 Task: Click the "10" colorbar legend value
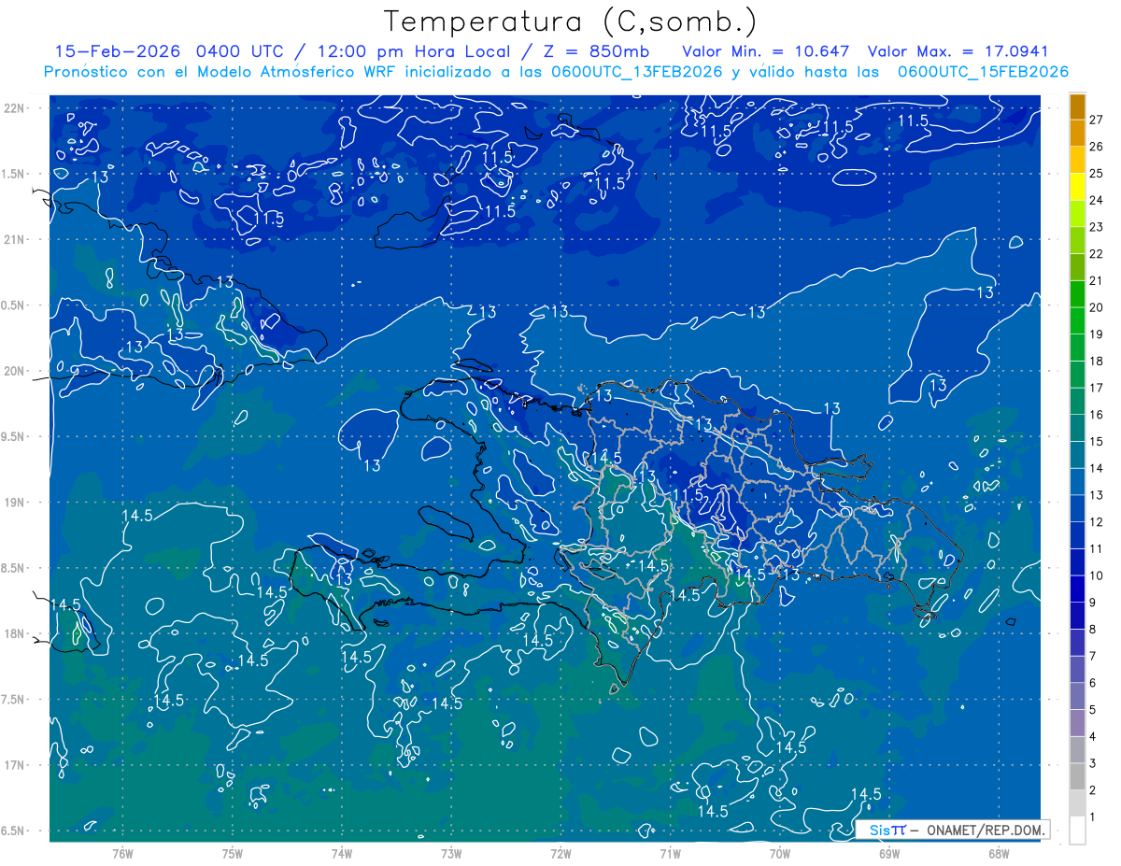pos(1097,575)
